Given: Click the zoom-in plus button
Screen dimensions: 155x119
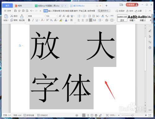Looking at the screenshot, I should [x=146, y=115].
